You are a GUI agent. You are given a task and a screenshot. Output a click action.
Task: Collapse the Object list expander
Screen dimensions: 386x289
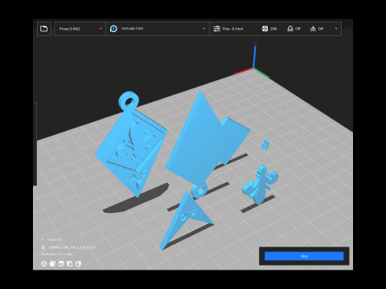click(43, 239)
